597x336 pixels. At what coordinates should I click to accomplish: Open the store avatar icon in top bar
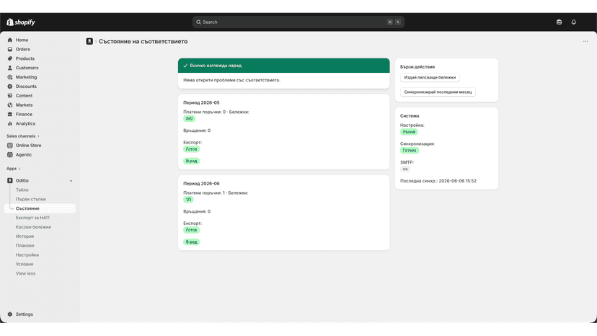pos(559,22)
